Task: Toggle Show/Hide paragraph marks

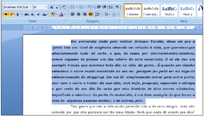Action: pyautogui.click(x=117, y=7)
